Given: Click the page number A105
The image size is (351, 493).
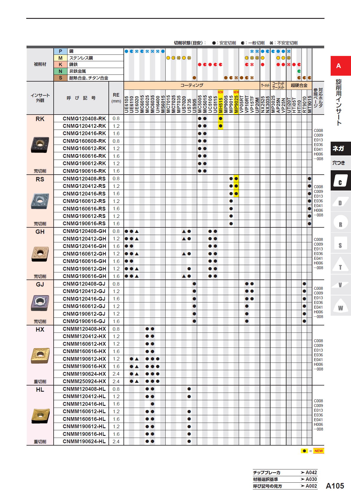Looking at the screenshot, I should pos(335,486).
